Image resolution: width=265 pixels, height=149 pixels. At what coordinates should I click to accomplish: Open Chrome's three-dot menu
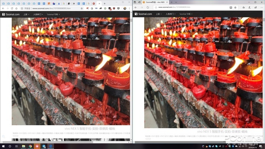(129, 8)
